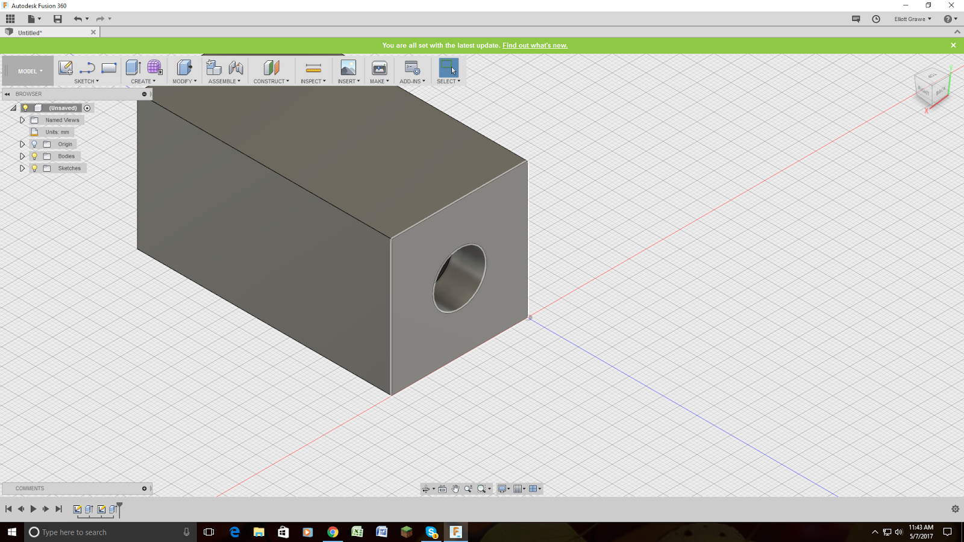
Task: Click the Find out what's new link
Action: pyautogui.click(x=535, y=45)
